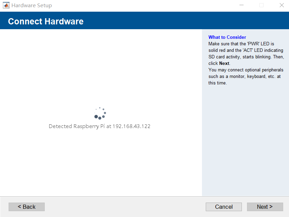The image size is (289, 217).
Task: Click the gray instructions sidebar panel
Action: click(245, 137)
